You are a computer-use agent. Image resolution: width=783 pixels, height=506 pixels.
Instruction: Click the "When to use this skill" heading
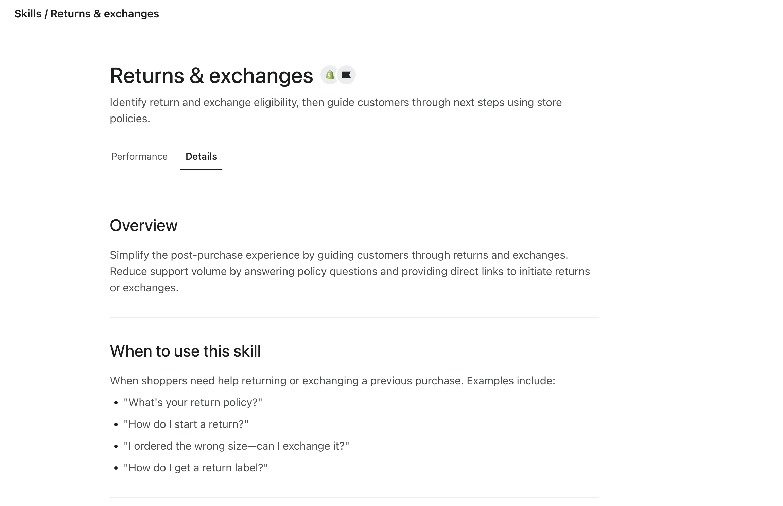click(185, 351)
